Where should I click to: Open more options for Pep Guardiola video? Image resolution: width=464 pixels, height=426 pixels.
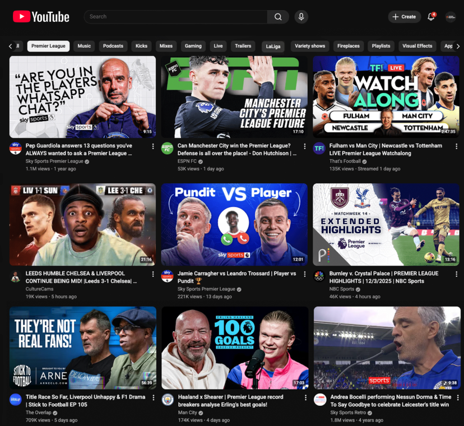pyautogui.click(x=152, y=146)
